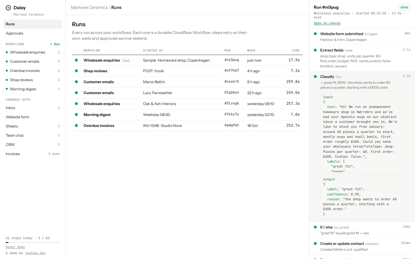Select run #ni3pug in the table
Image resolution: width=415 pixels, height=259 pixels.
click(x=187, y=60)
